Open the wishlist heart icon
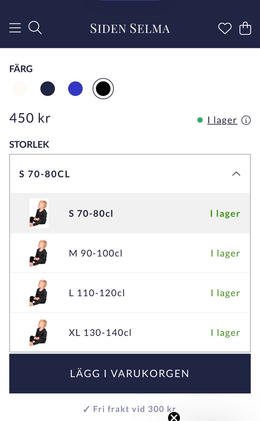 [x=225, y=28]
